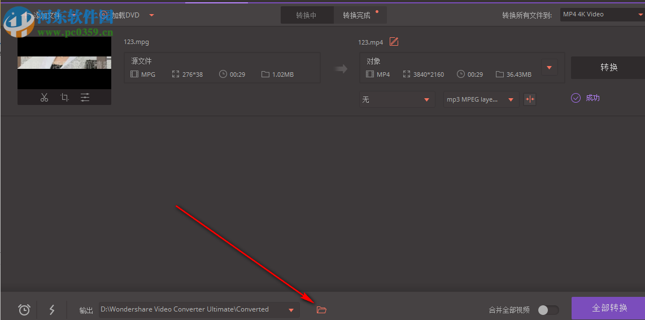
Task: Toggle high speed conversion lightning icon
Action: [52, 309]
